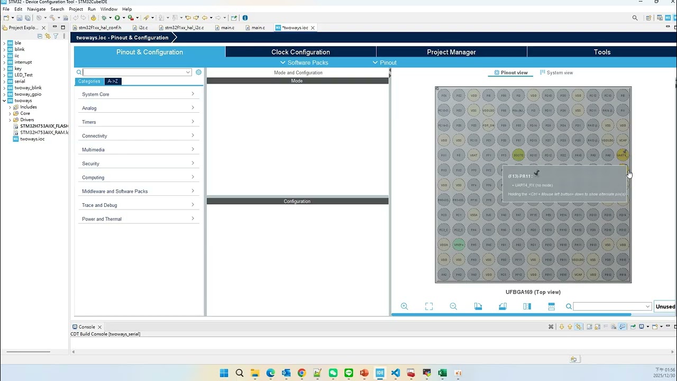Screen dimensions: 677x381
Task: Expand Multimedia category
Action: pos(139,150)
